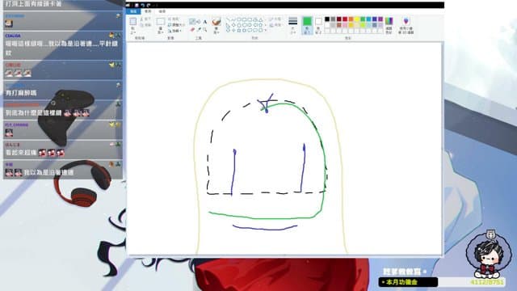Click the Brushes tool icon
This screenshot has height=291, width=517.
pos(216,22)
